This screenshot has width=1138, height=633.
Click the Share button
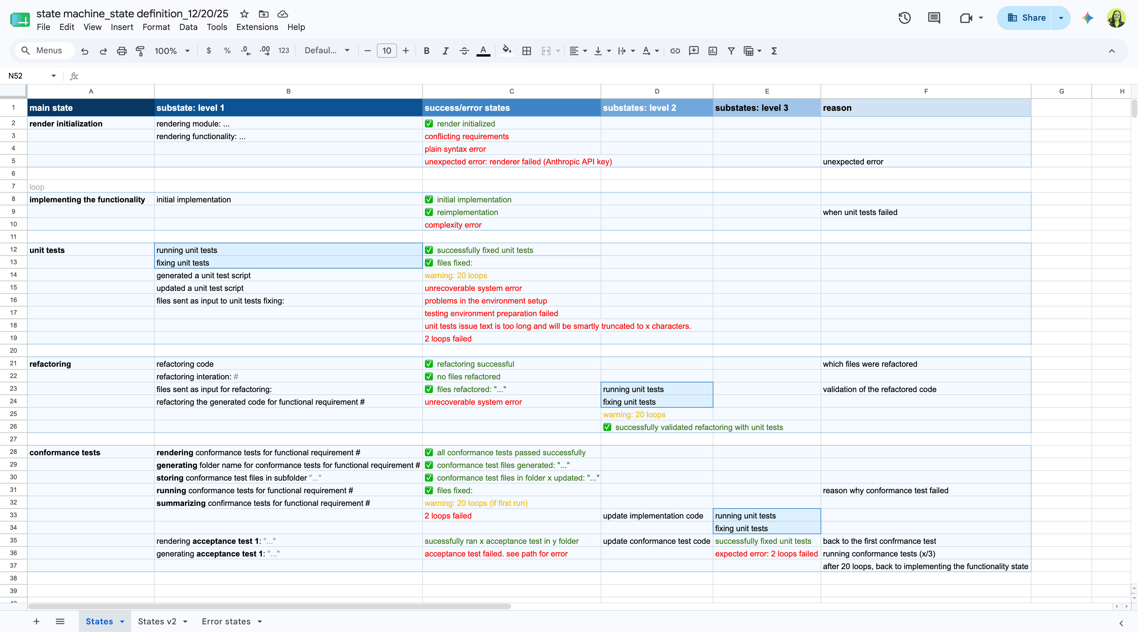(x=1025, y=18)
